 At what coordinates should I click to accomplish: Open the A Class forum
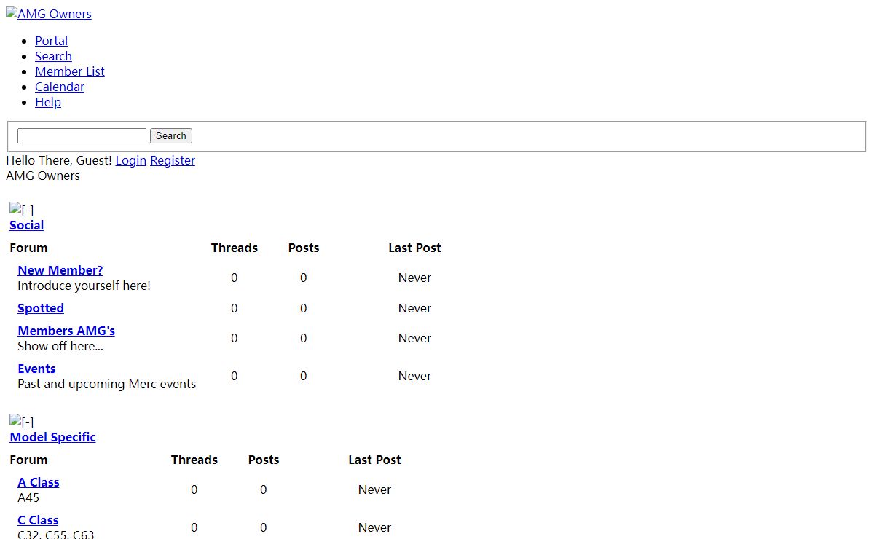tap(39, 482)
